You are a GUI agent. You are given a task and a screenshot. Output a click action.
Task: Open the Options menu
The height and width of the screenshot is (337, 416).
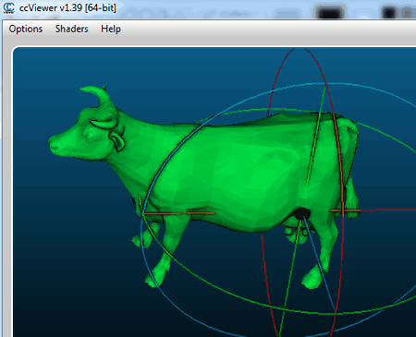coord(26,29)
